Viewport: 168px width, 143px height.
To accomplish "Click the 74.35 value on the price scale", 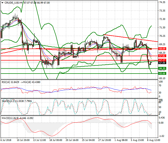I will pos(162,2).
